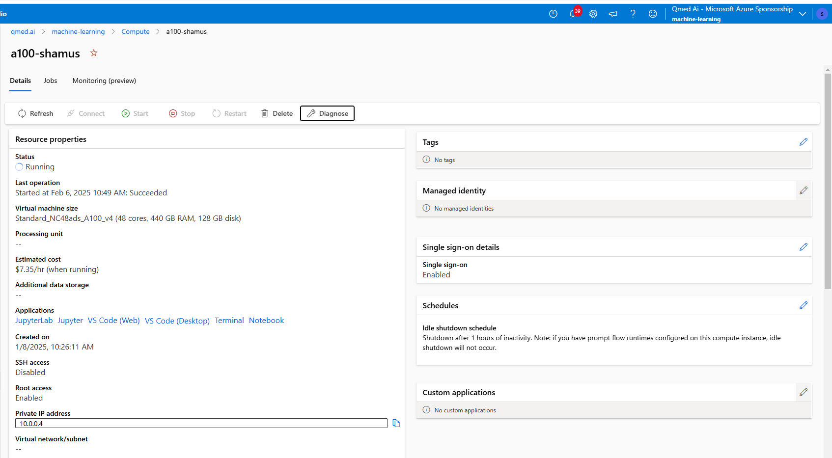Click the 1/8/2025 created-on date
The height and width of the screenshot is (458, 832).
(55, 347)
